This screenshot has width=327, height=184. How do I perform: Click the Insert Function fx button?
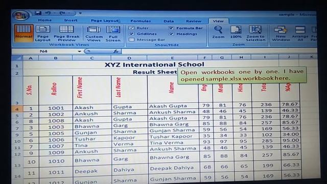[116, 51]
